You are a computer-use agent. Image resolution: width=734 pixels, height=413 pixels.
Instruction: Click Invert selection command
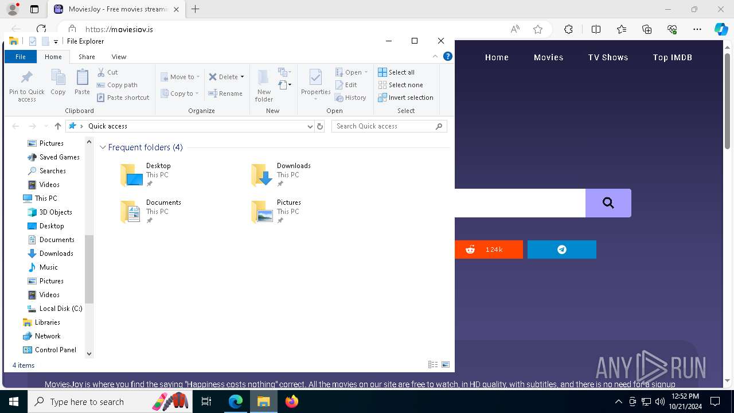click(405, 98)
